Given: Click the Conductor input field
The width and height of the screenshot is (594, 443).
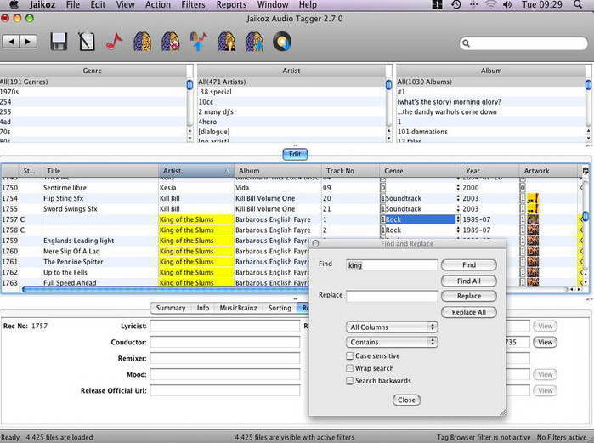Looking at the screenshot, I should tap(225, 342).
